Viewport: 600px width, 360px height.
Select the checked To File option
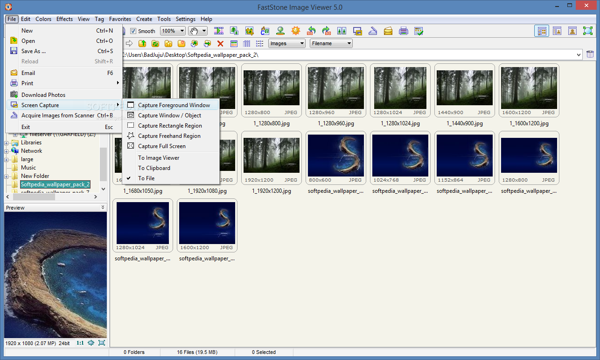click(146, 178)
